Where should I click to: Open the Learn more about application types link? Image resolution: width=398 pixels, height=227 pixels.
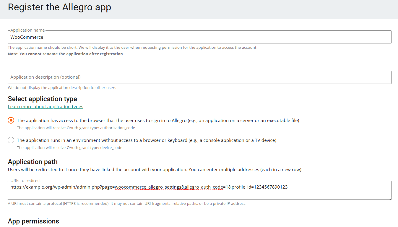pos(46,107)
